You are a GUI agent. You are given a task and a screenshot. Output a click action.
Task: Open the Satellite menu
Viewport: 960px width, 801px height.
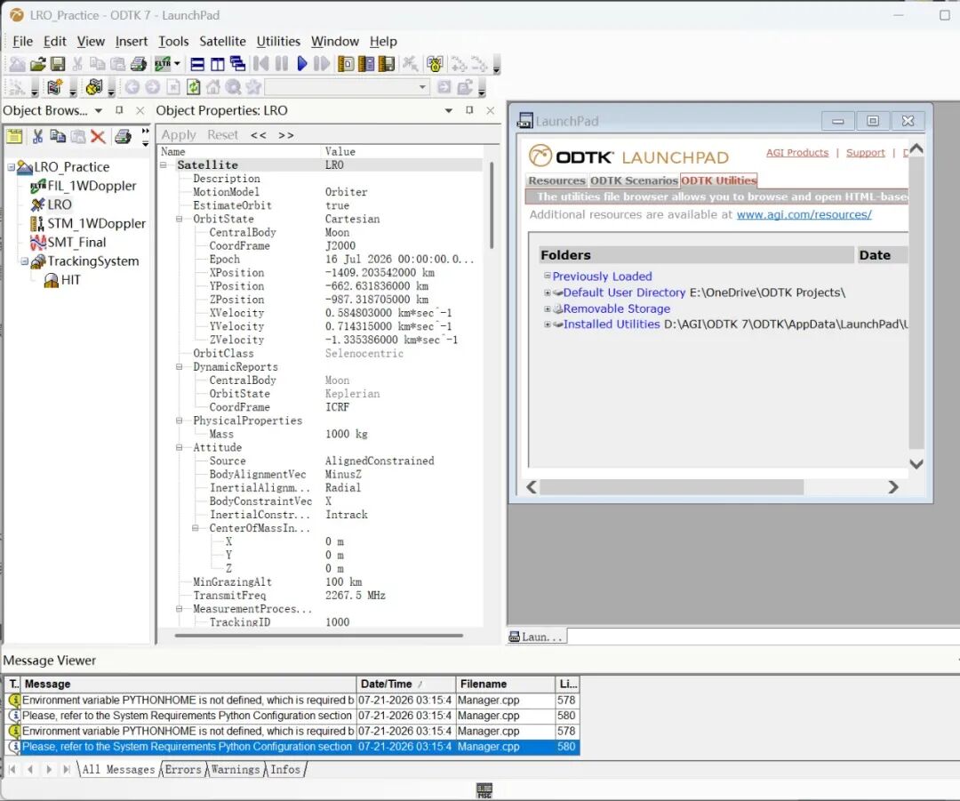point(222,41)
